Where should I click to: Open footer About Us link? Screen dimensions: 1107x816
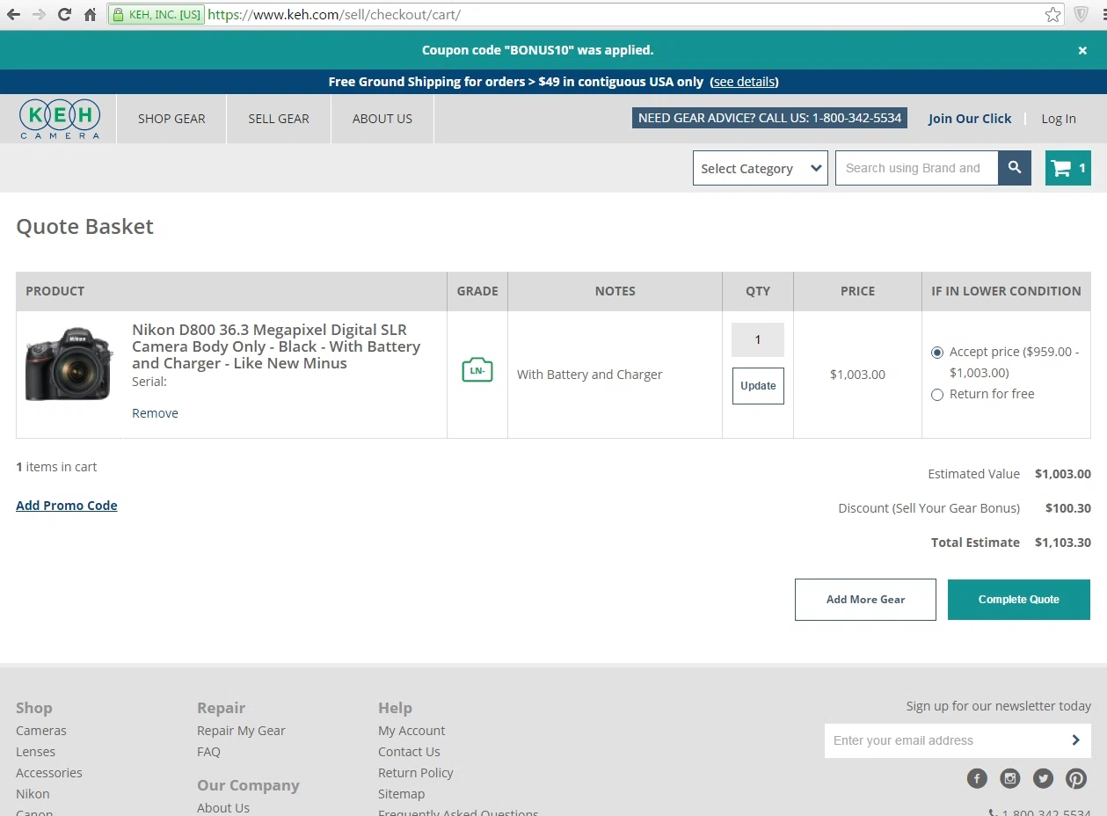223,808
